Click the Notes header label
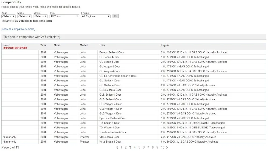This screenshot has height=151, width=269. coord(7,45)
